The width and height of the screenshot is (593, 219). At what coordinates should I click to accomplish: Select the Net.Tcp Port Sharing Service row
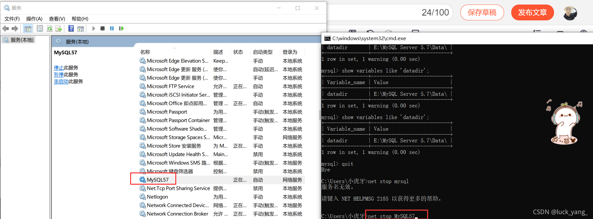tap(222, 188)
